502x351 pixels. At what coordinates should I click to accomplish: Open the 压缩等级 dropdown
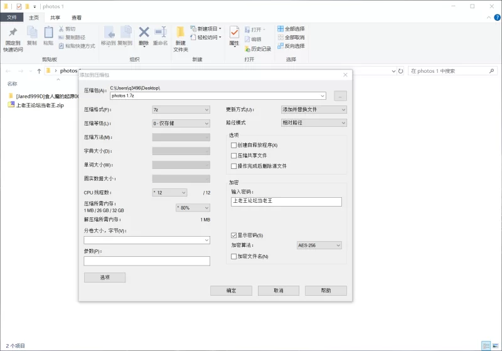pos(181,123)
